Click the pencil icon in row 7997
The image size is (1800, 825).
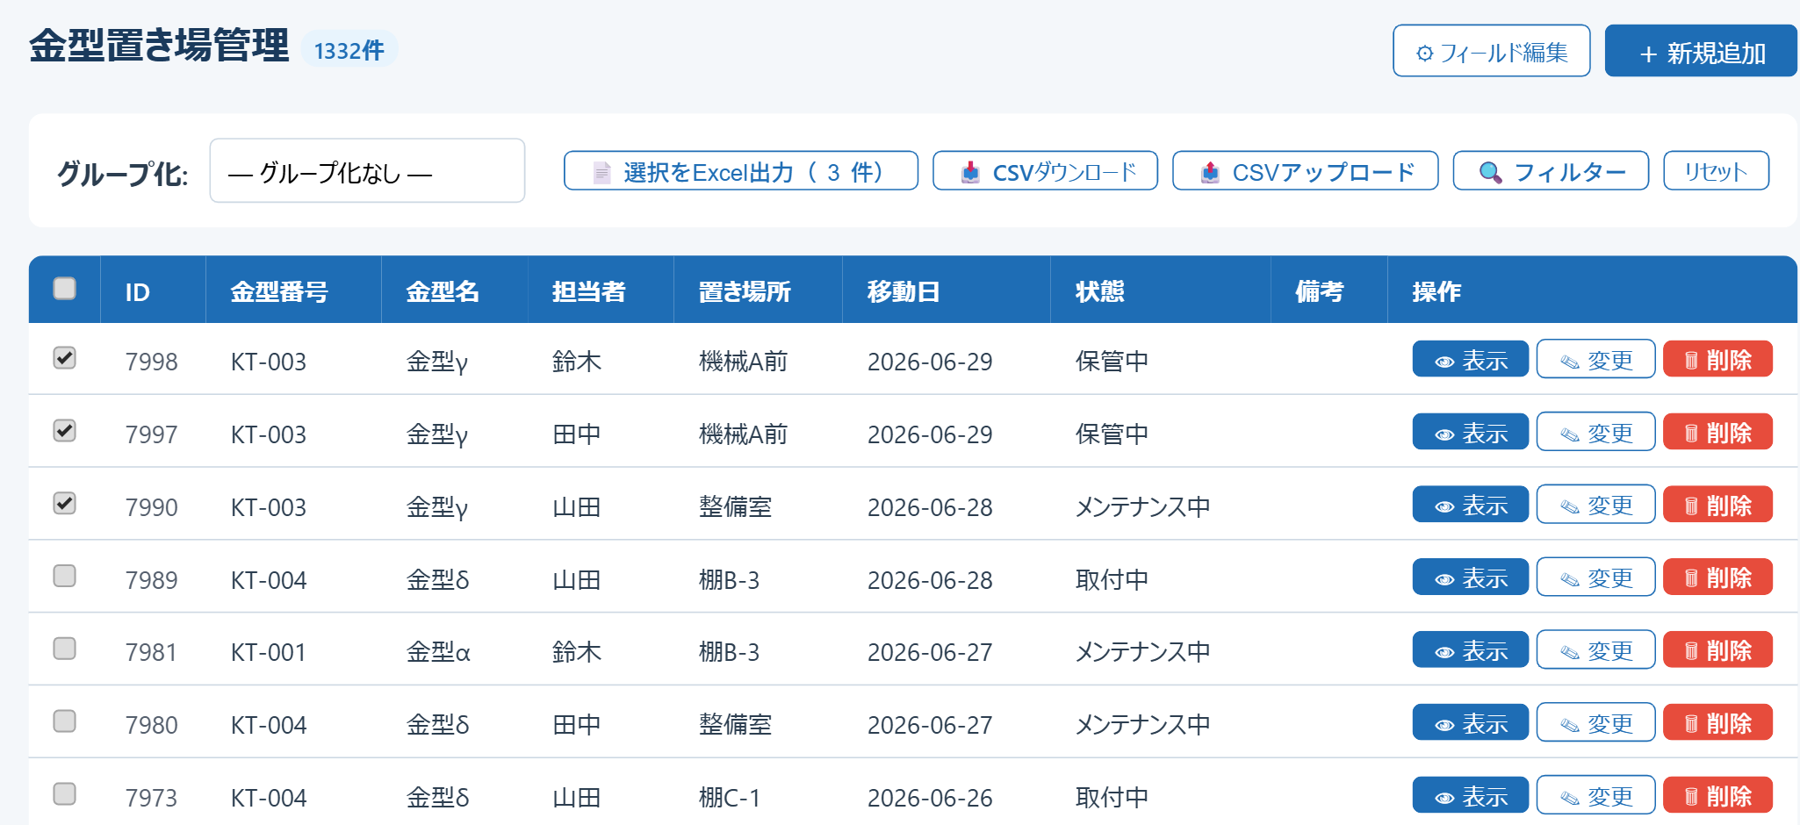(x=1570, y=434)
